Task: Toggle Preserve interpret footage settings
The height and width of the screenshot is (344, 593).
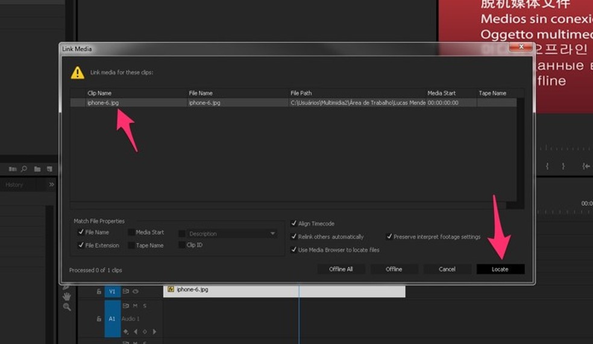Action: pos(389,237)
